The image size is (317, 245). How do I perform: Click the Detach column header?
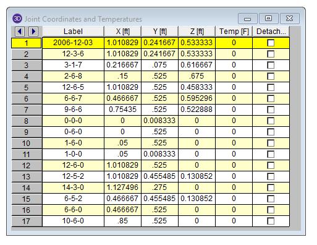coord(271,32)
